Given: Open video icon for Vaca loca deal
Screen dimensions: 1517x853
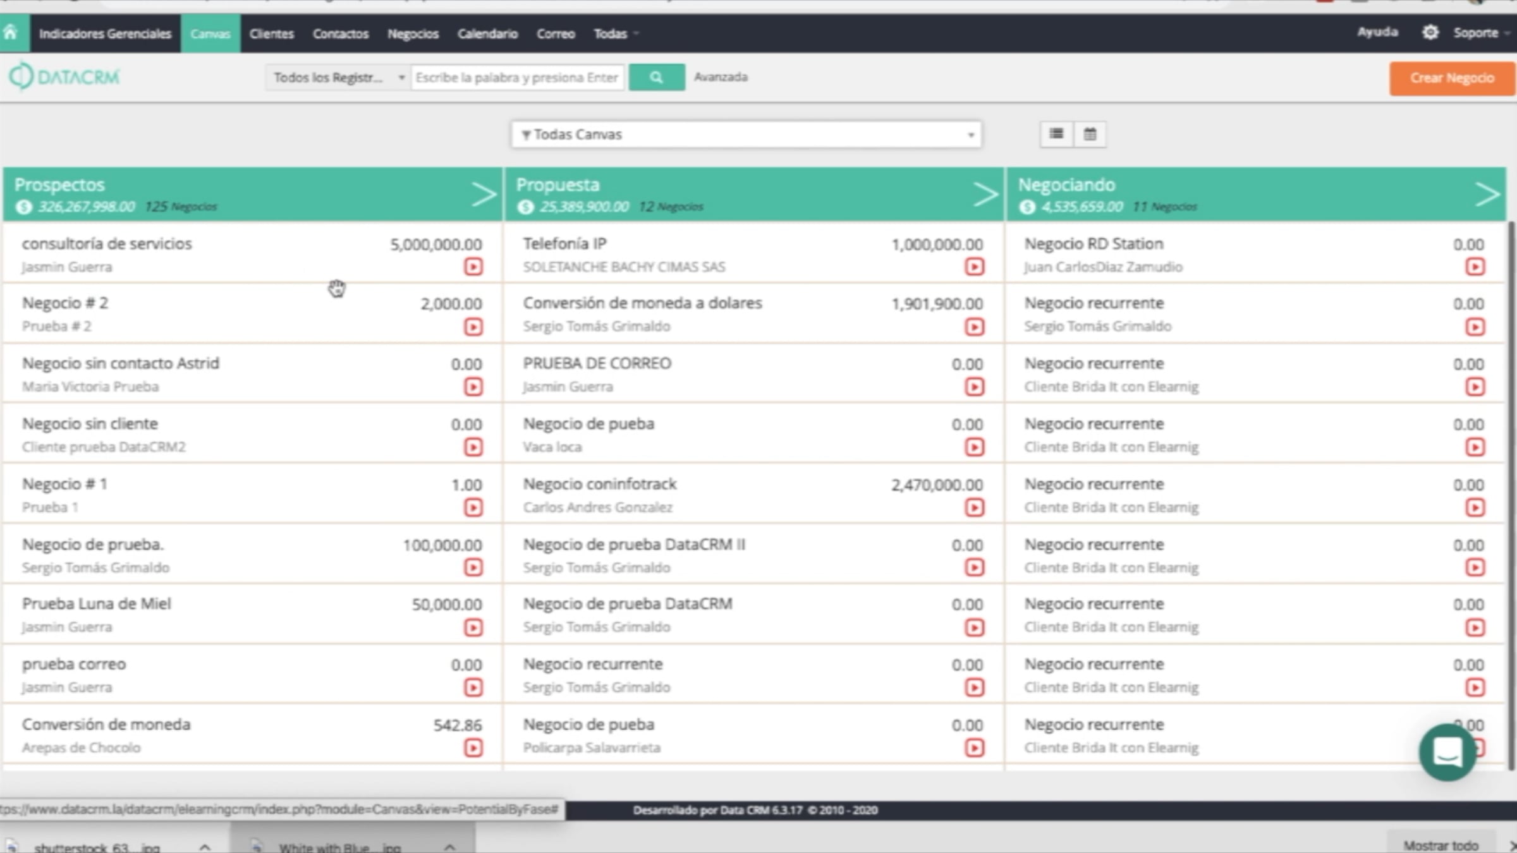Looking at the screenshot, I should 975,447.
